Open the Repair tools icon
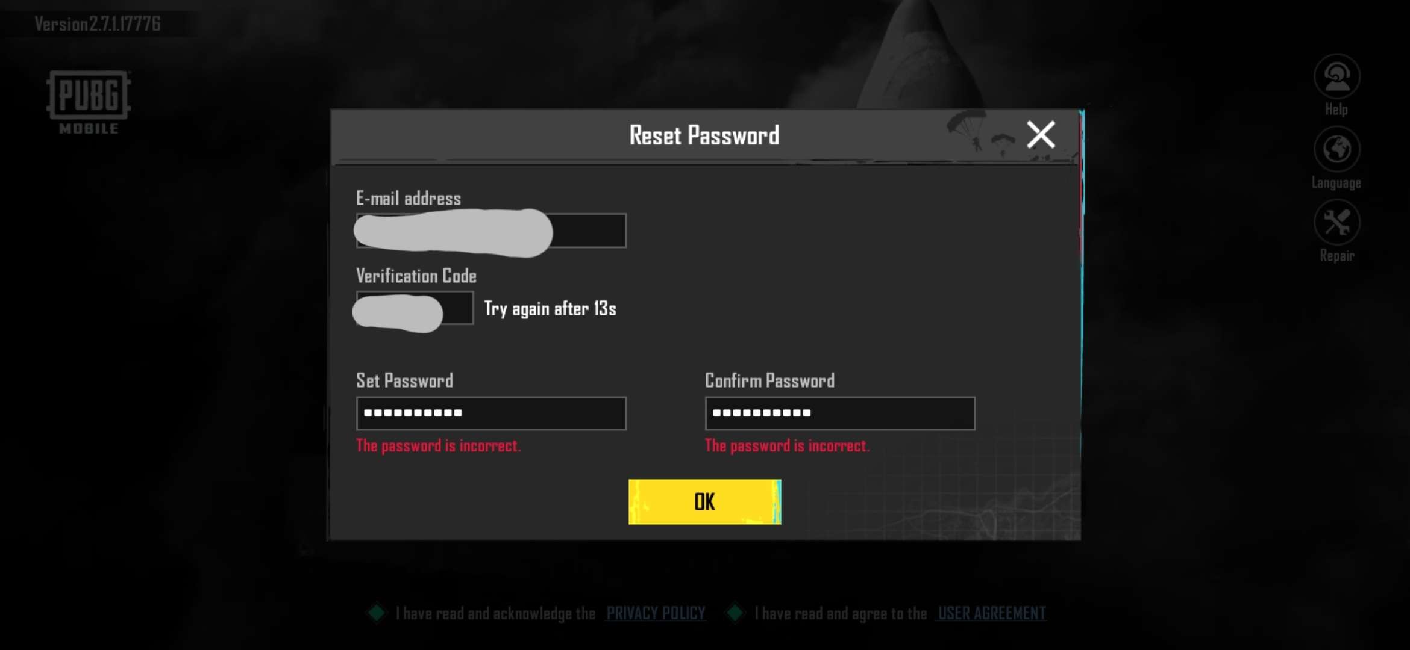1410x650 pixels. point(1336,223)
